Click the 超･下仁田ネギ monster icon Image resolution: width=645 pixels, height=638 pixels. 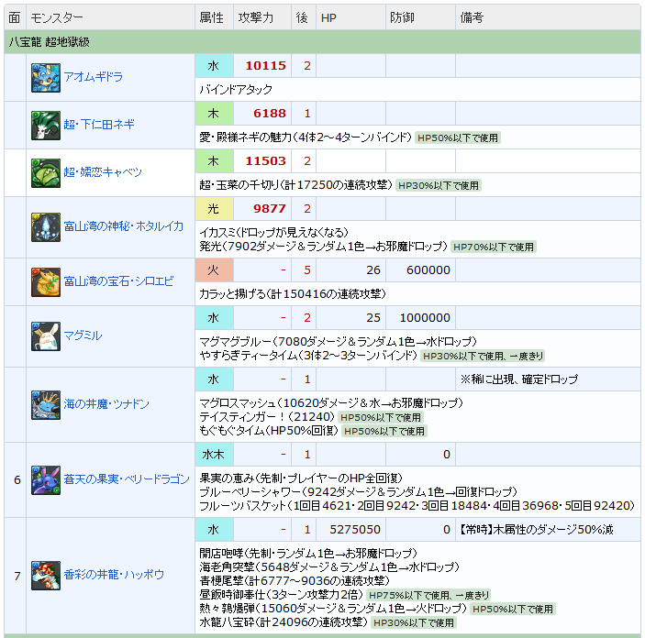tap(46, 125)
